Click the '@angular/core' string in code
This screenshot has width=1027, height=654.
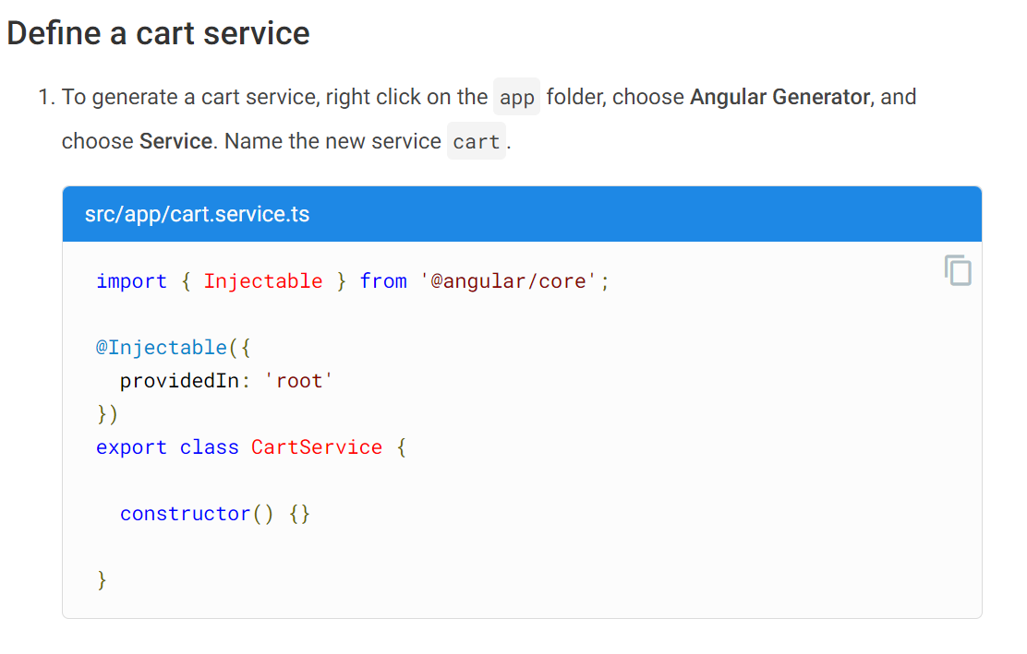[508, 281]
